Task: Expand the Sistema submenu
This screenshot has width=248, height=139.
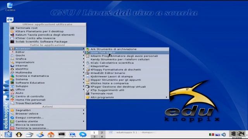Action: tap(48, 80)
